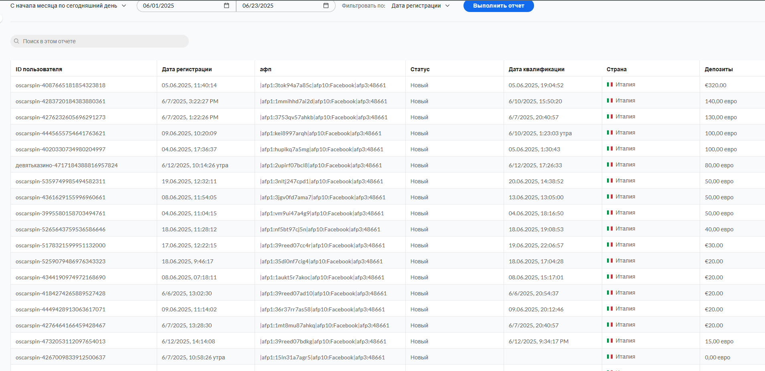Open the 'Дата регистрации' filter dropdown
The image size is (765, 371).
point(421,6)
